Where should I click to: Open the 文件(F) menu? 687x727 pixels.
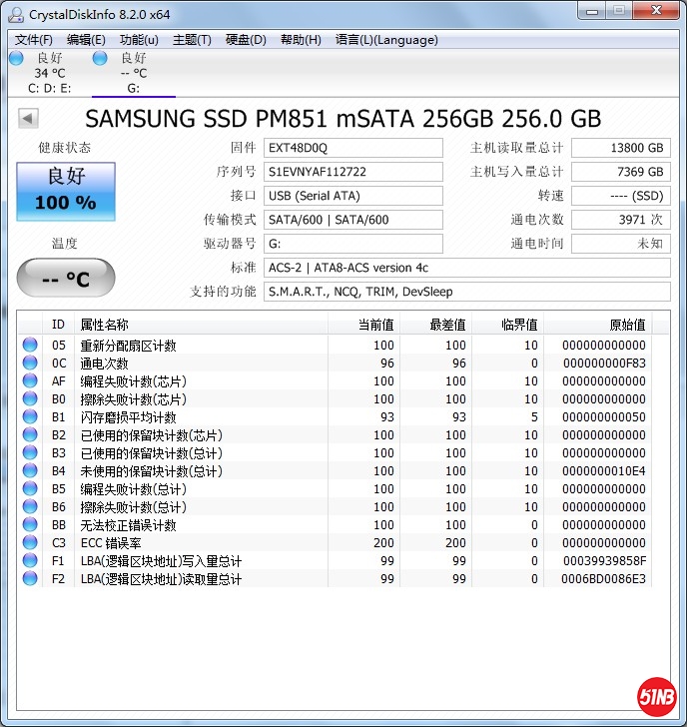[34, 40]
